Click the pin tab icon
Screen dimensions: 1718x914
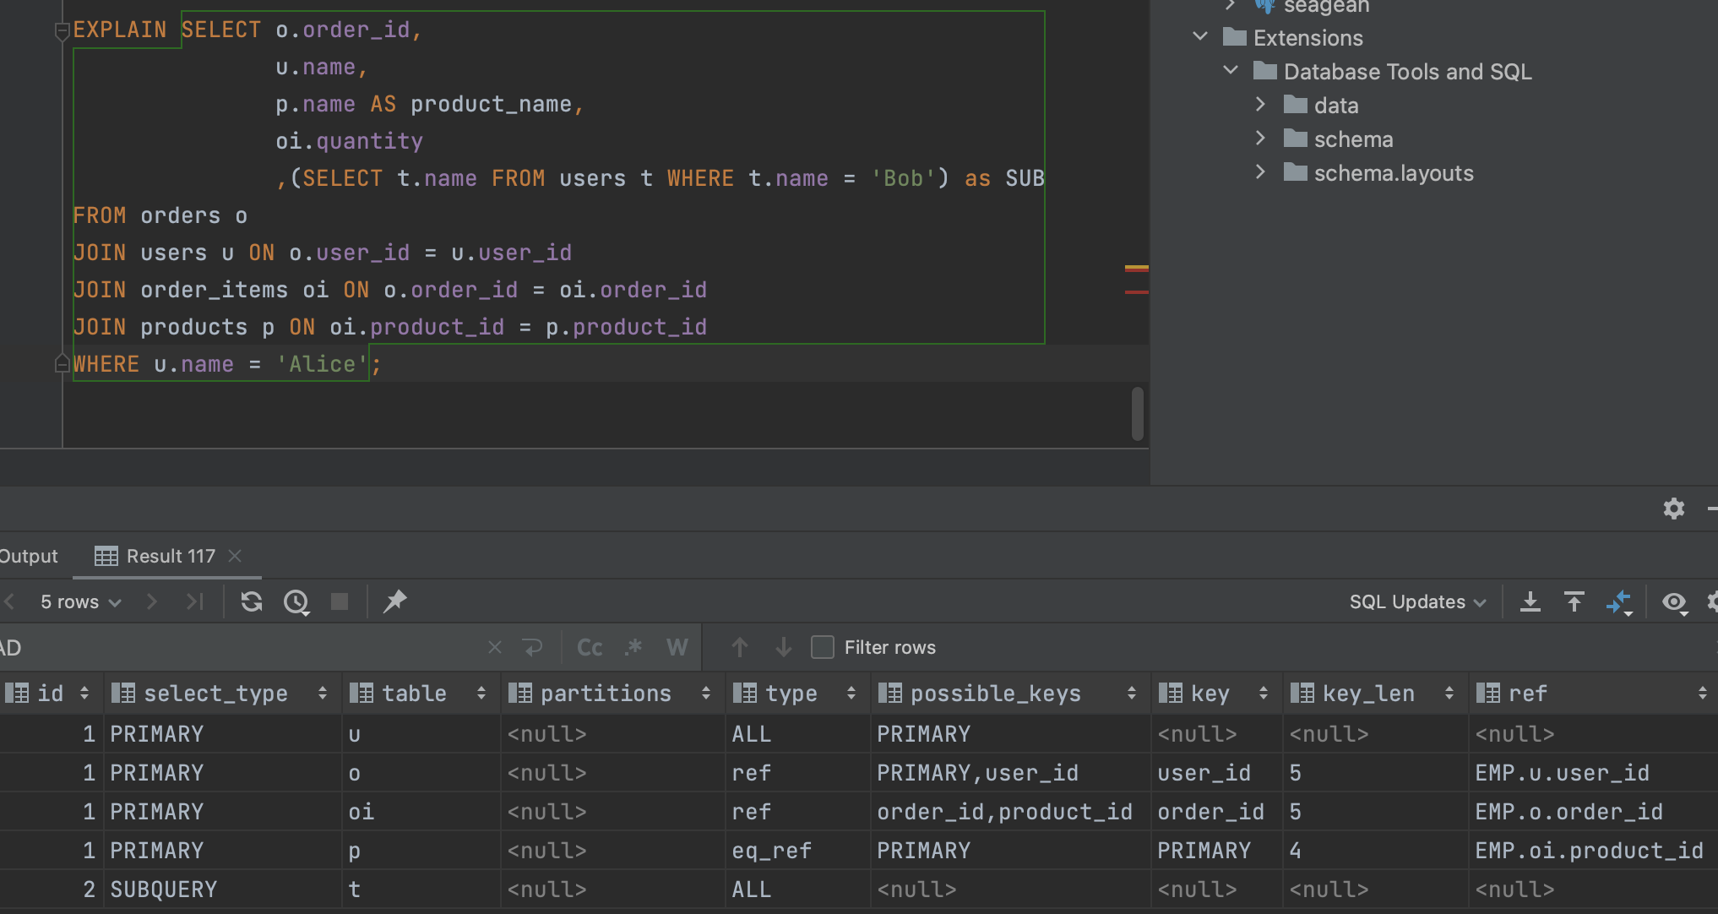(x=394, y=601)
